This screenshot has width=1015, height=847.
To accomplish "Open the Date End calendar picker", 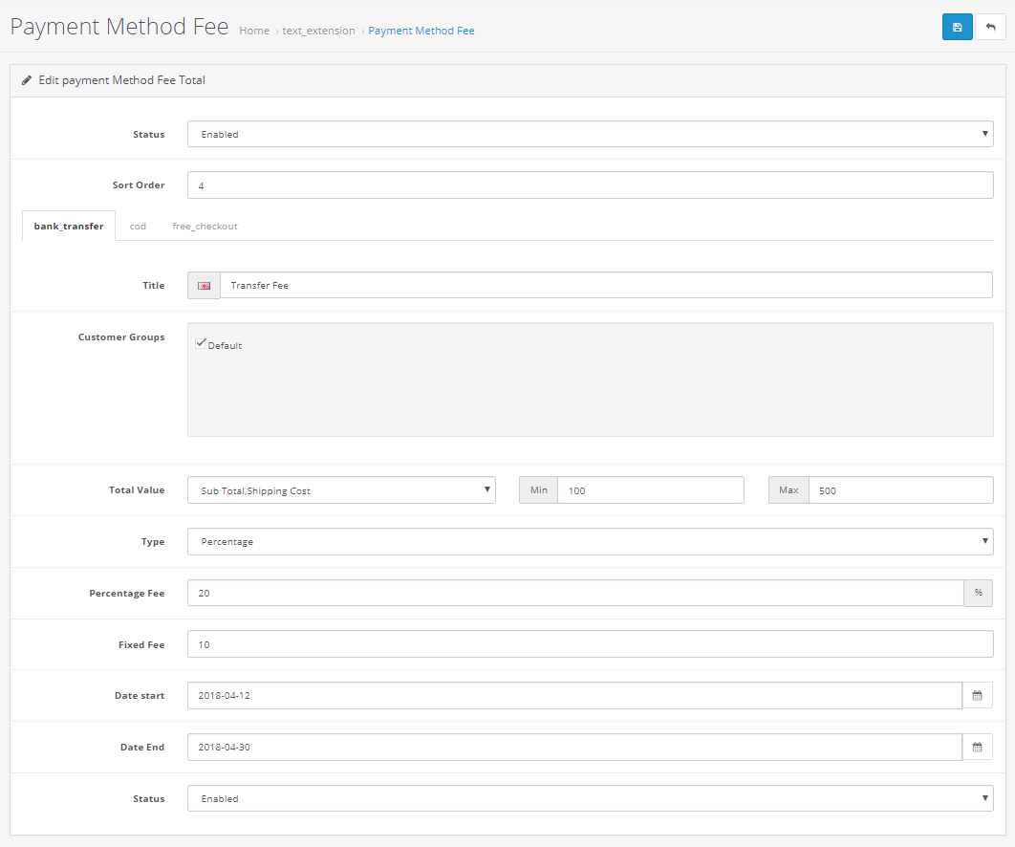I will tap(977, 748).
